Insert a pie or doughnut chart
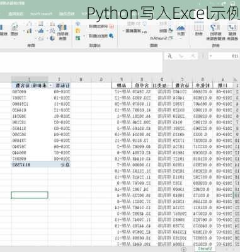Image resolution: width=240 pixels, height=252 pixels. point(52,38)
